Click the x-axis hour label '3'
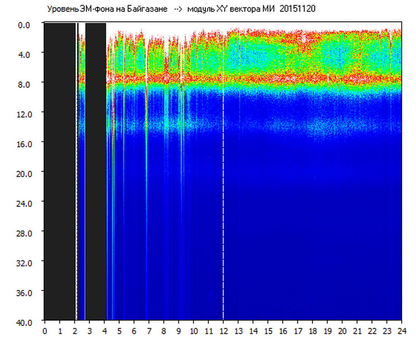Viewport: 416px width, 342px height. (90, 331)
